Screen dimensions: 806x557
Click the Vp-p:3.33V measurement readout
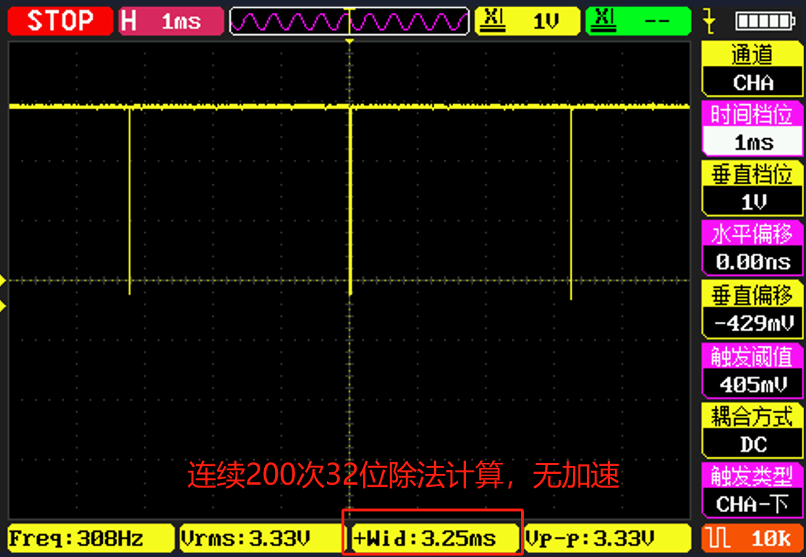pos(607,538)
